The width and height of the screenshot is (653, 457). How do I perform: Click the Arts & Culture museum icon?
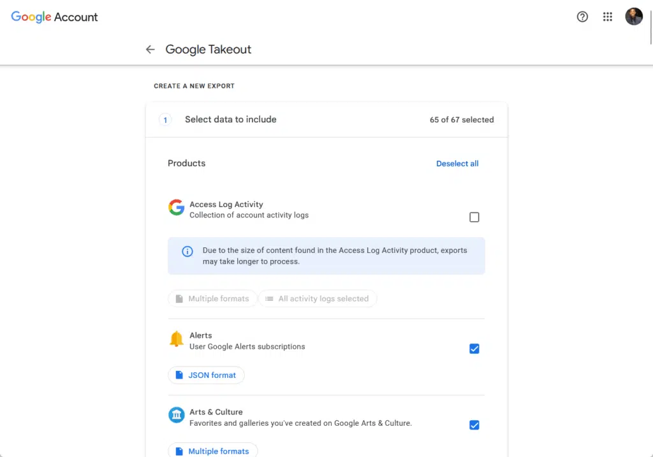(x=176, y=415)
